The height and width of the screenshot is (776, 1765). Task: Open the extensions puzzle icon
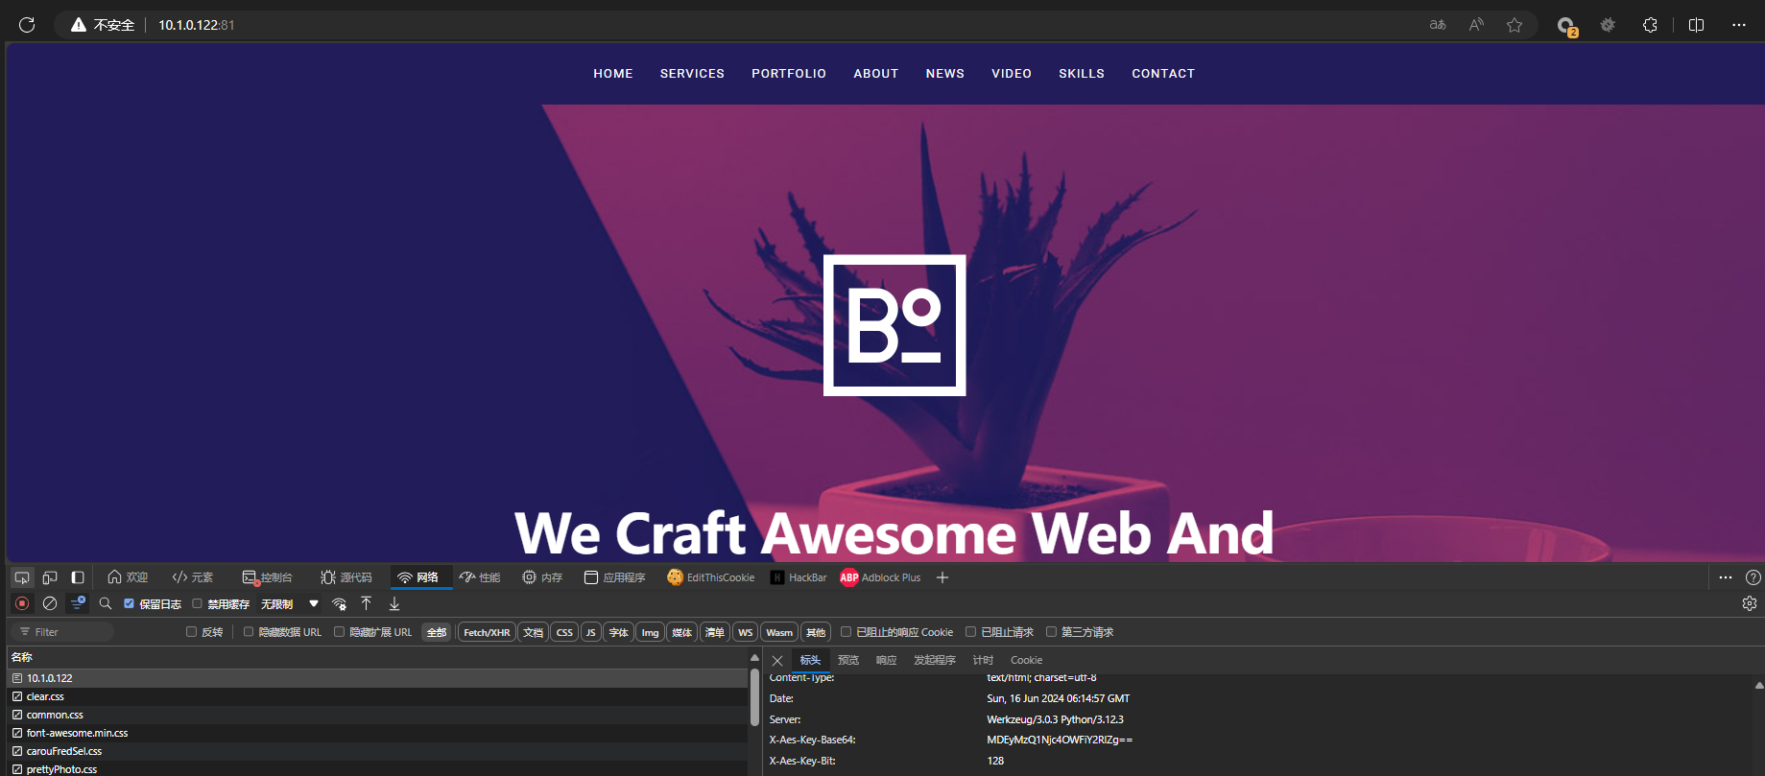1650,25
